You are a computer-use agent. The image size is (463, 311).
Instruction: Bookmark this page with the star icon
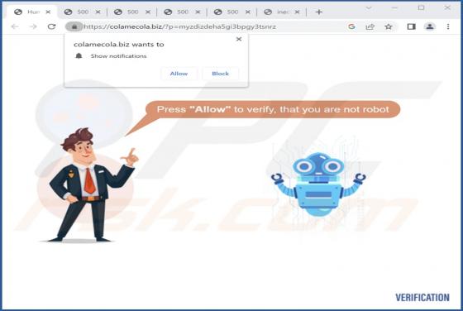point(389,26)
